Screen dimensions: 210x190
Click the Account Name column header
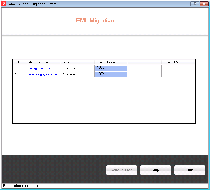click(39, 62)
